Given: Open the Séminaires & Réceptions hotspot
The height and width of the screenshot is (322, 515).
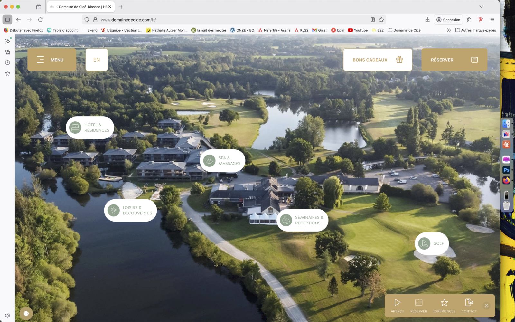Looking at the screenshot, I should [x=302, y=220].
